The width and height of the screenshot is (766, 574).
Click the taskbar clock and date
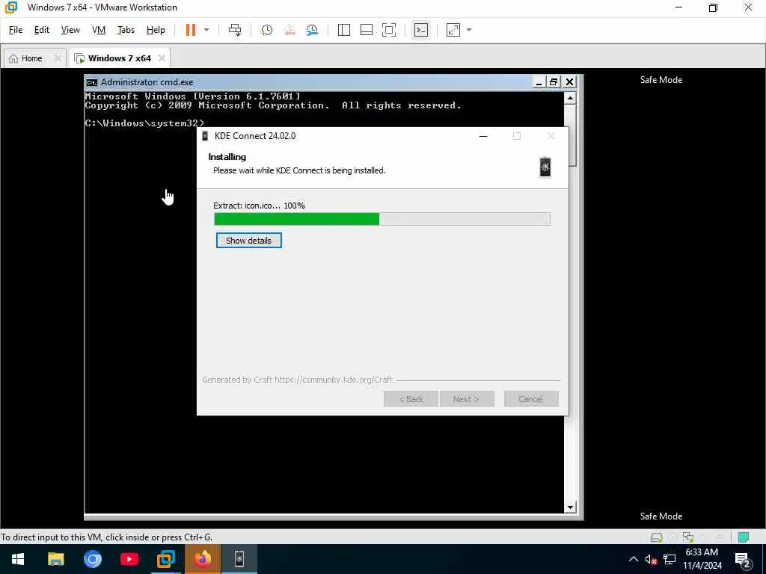702,559
